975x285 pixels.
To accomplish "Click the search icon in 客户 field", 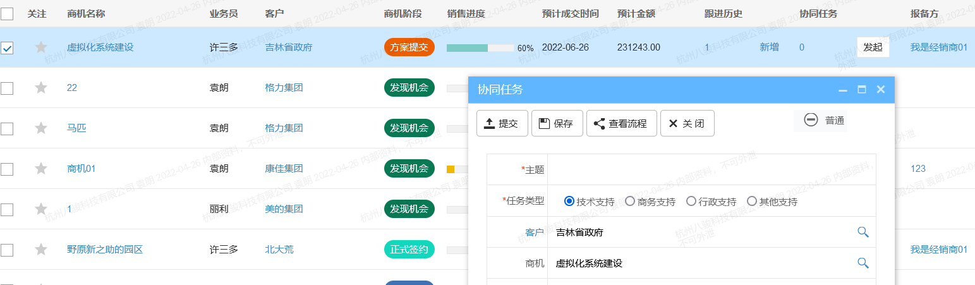I will [863, 232].
